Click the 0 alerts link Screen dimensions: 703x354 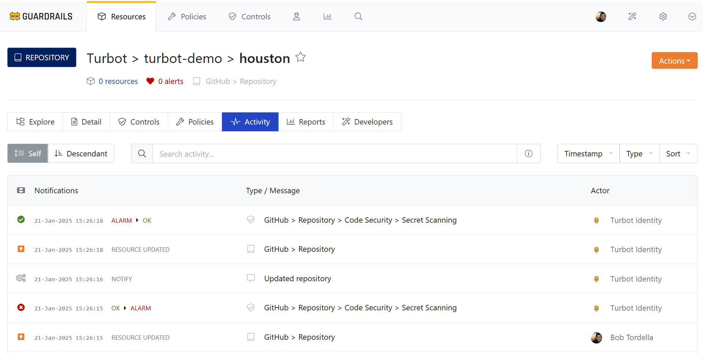(x=170, y=81)
